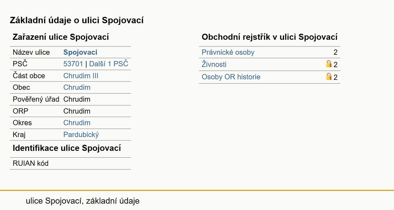Select the RUIAN kód row label
Viewport: 394px width, 210px height.
31,163
